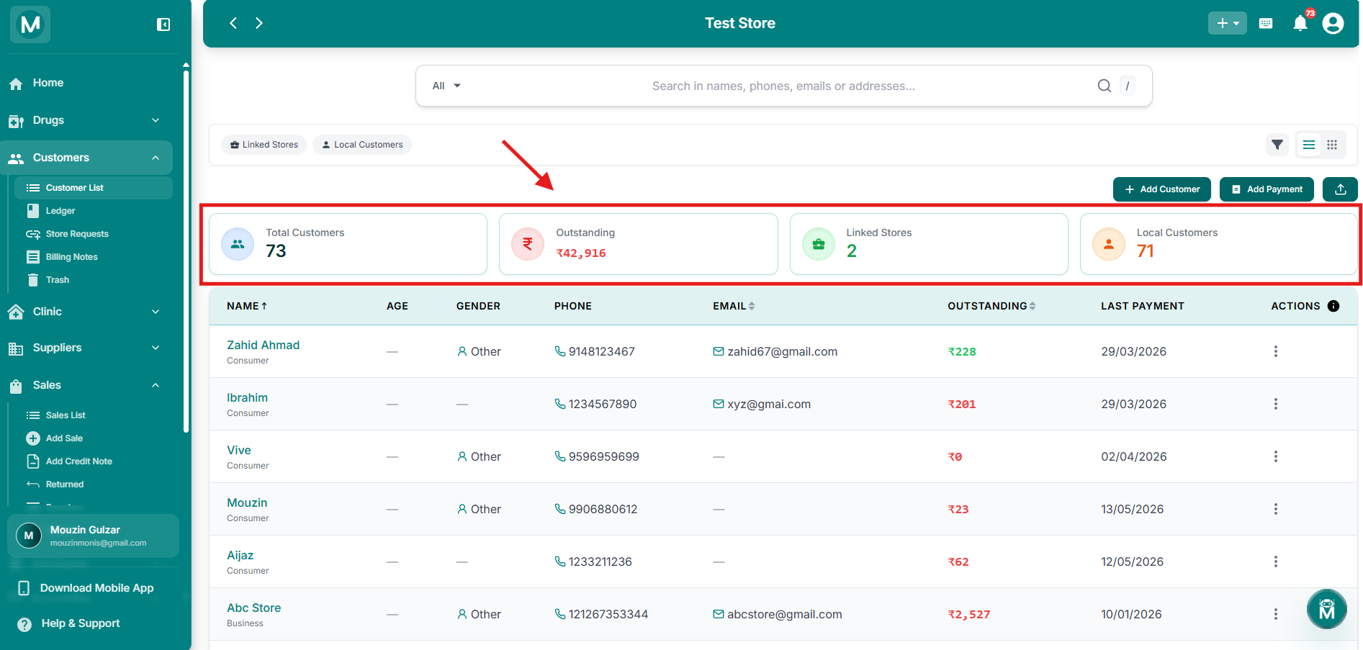The image size is (1363, 650).
Task: Toggle the Linked Stores filter chip
Action: pyautogui.click(x=264, y=145)
